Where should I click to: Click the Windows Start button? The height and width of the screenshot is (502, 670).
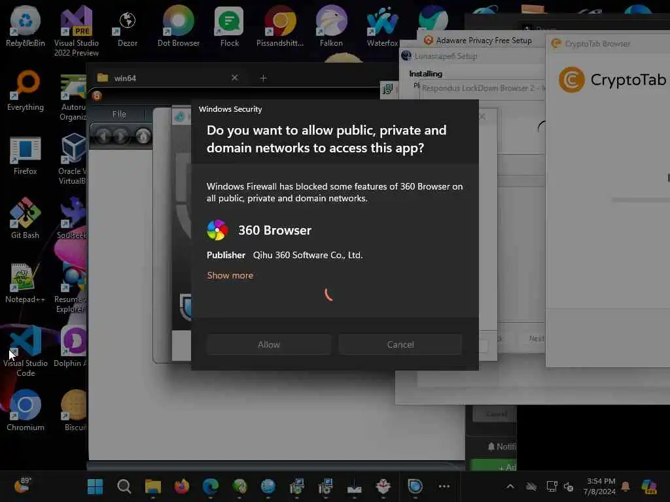[x=95, y=486]
